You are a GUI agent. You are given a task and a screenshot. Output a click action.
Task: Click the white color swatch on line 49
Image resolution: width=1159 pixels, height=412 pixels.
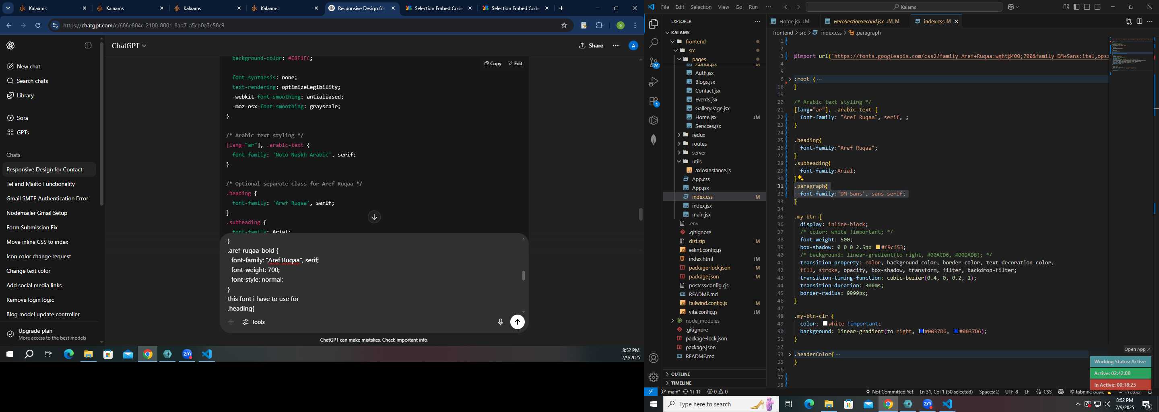(x=825, y=324)
